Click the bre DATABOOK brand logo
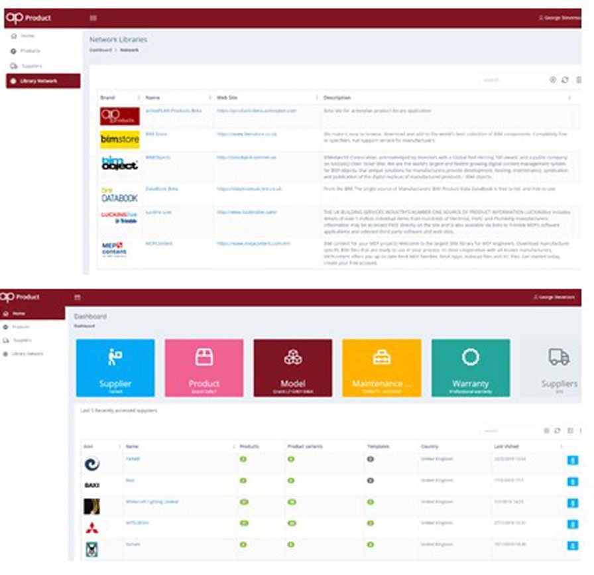 (119, 195)
